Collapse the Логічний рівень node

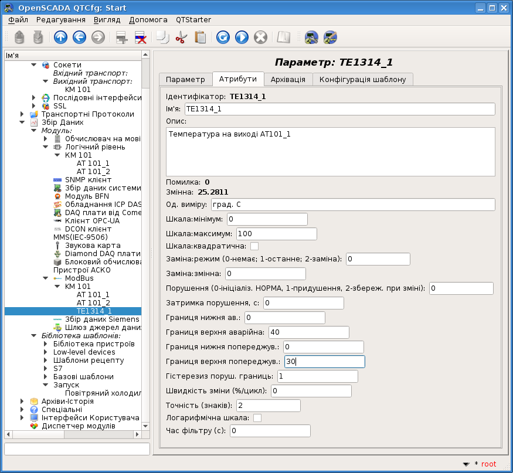coord(46,147)
